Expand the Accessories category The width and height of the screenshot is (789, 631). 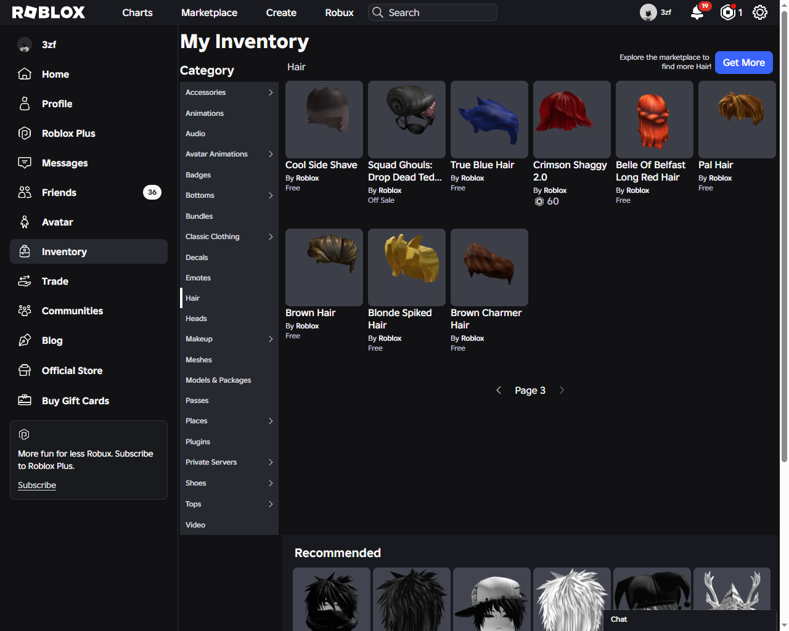point(271,92)
